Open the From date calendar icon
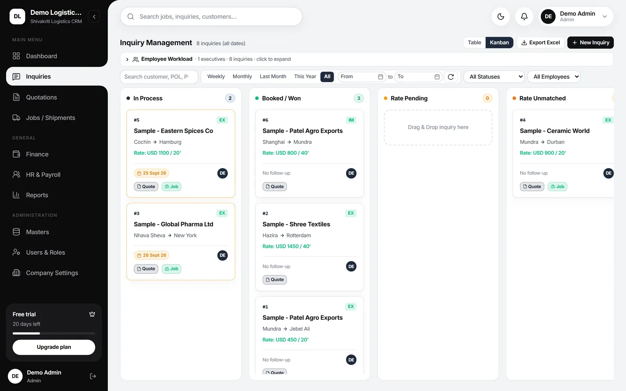This screenshot has width=626, height=391. [x=380, y=77]
